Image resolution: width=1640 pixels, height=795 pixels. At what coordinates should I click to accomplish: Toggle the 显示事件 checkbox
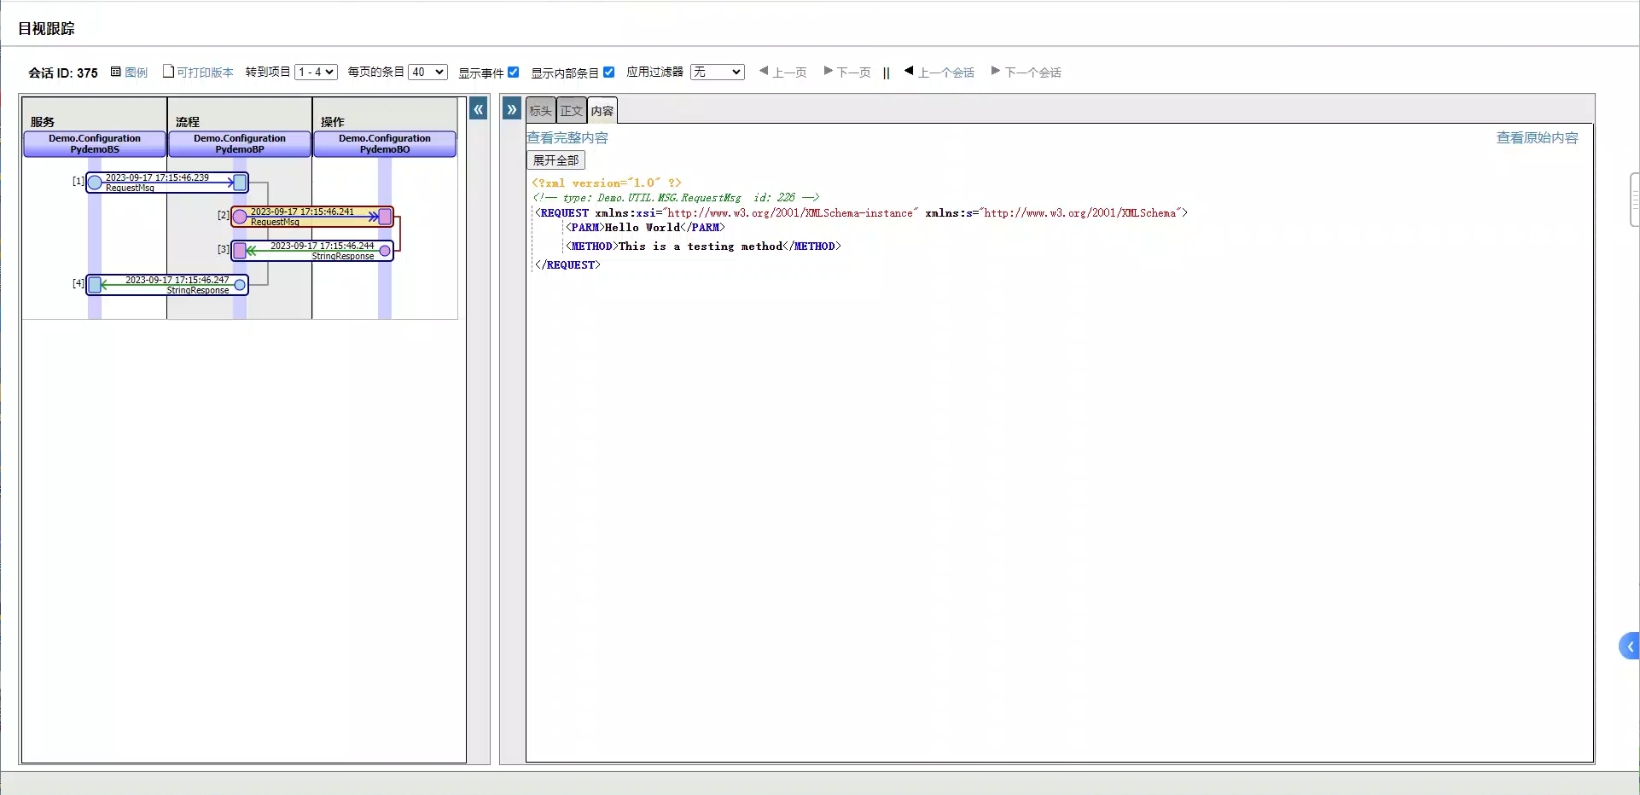pyautogui.click(x=514, y=73)
